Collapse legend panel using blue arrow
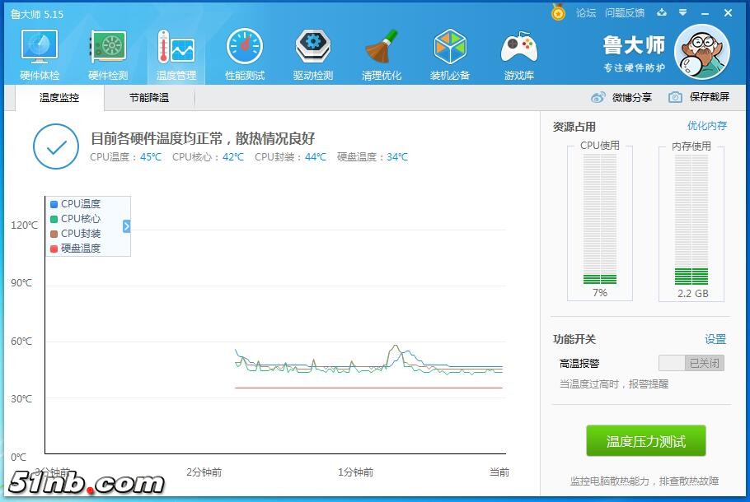The height and width of the screenshot is (502, 750). click(x=126, y=226)
